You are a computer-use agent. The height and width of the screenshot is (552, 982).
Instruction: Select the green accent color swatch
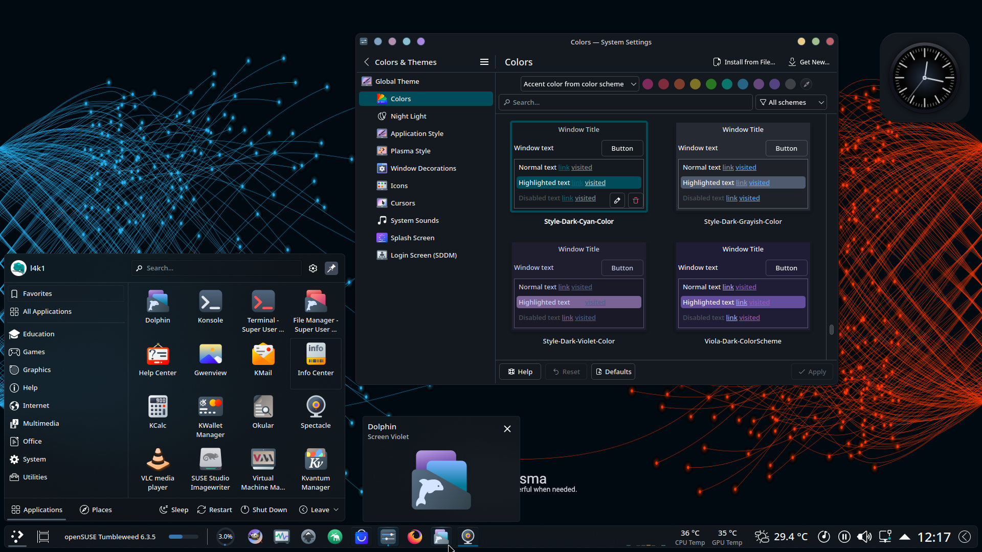tap(711, 84)
